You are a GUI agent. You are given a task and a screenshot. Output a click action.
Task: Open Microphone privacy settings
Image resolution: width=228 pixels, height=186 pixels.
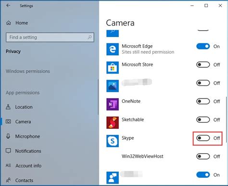(x=27, y=136)
